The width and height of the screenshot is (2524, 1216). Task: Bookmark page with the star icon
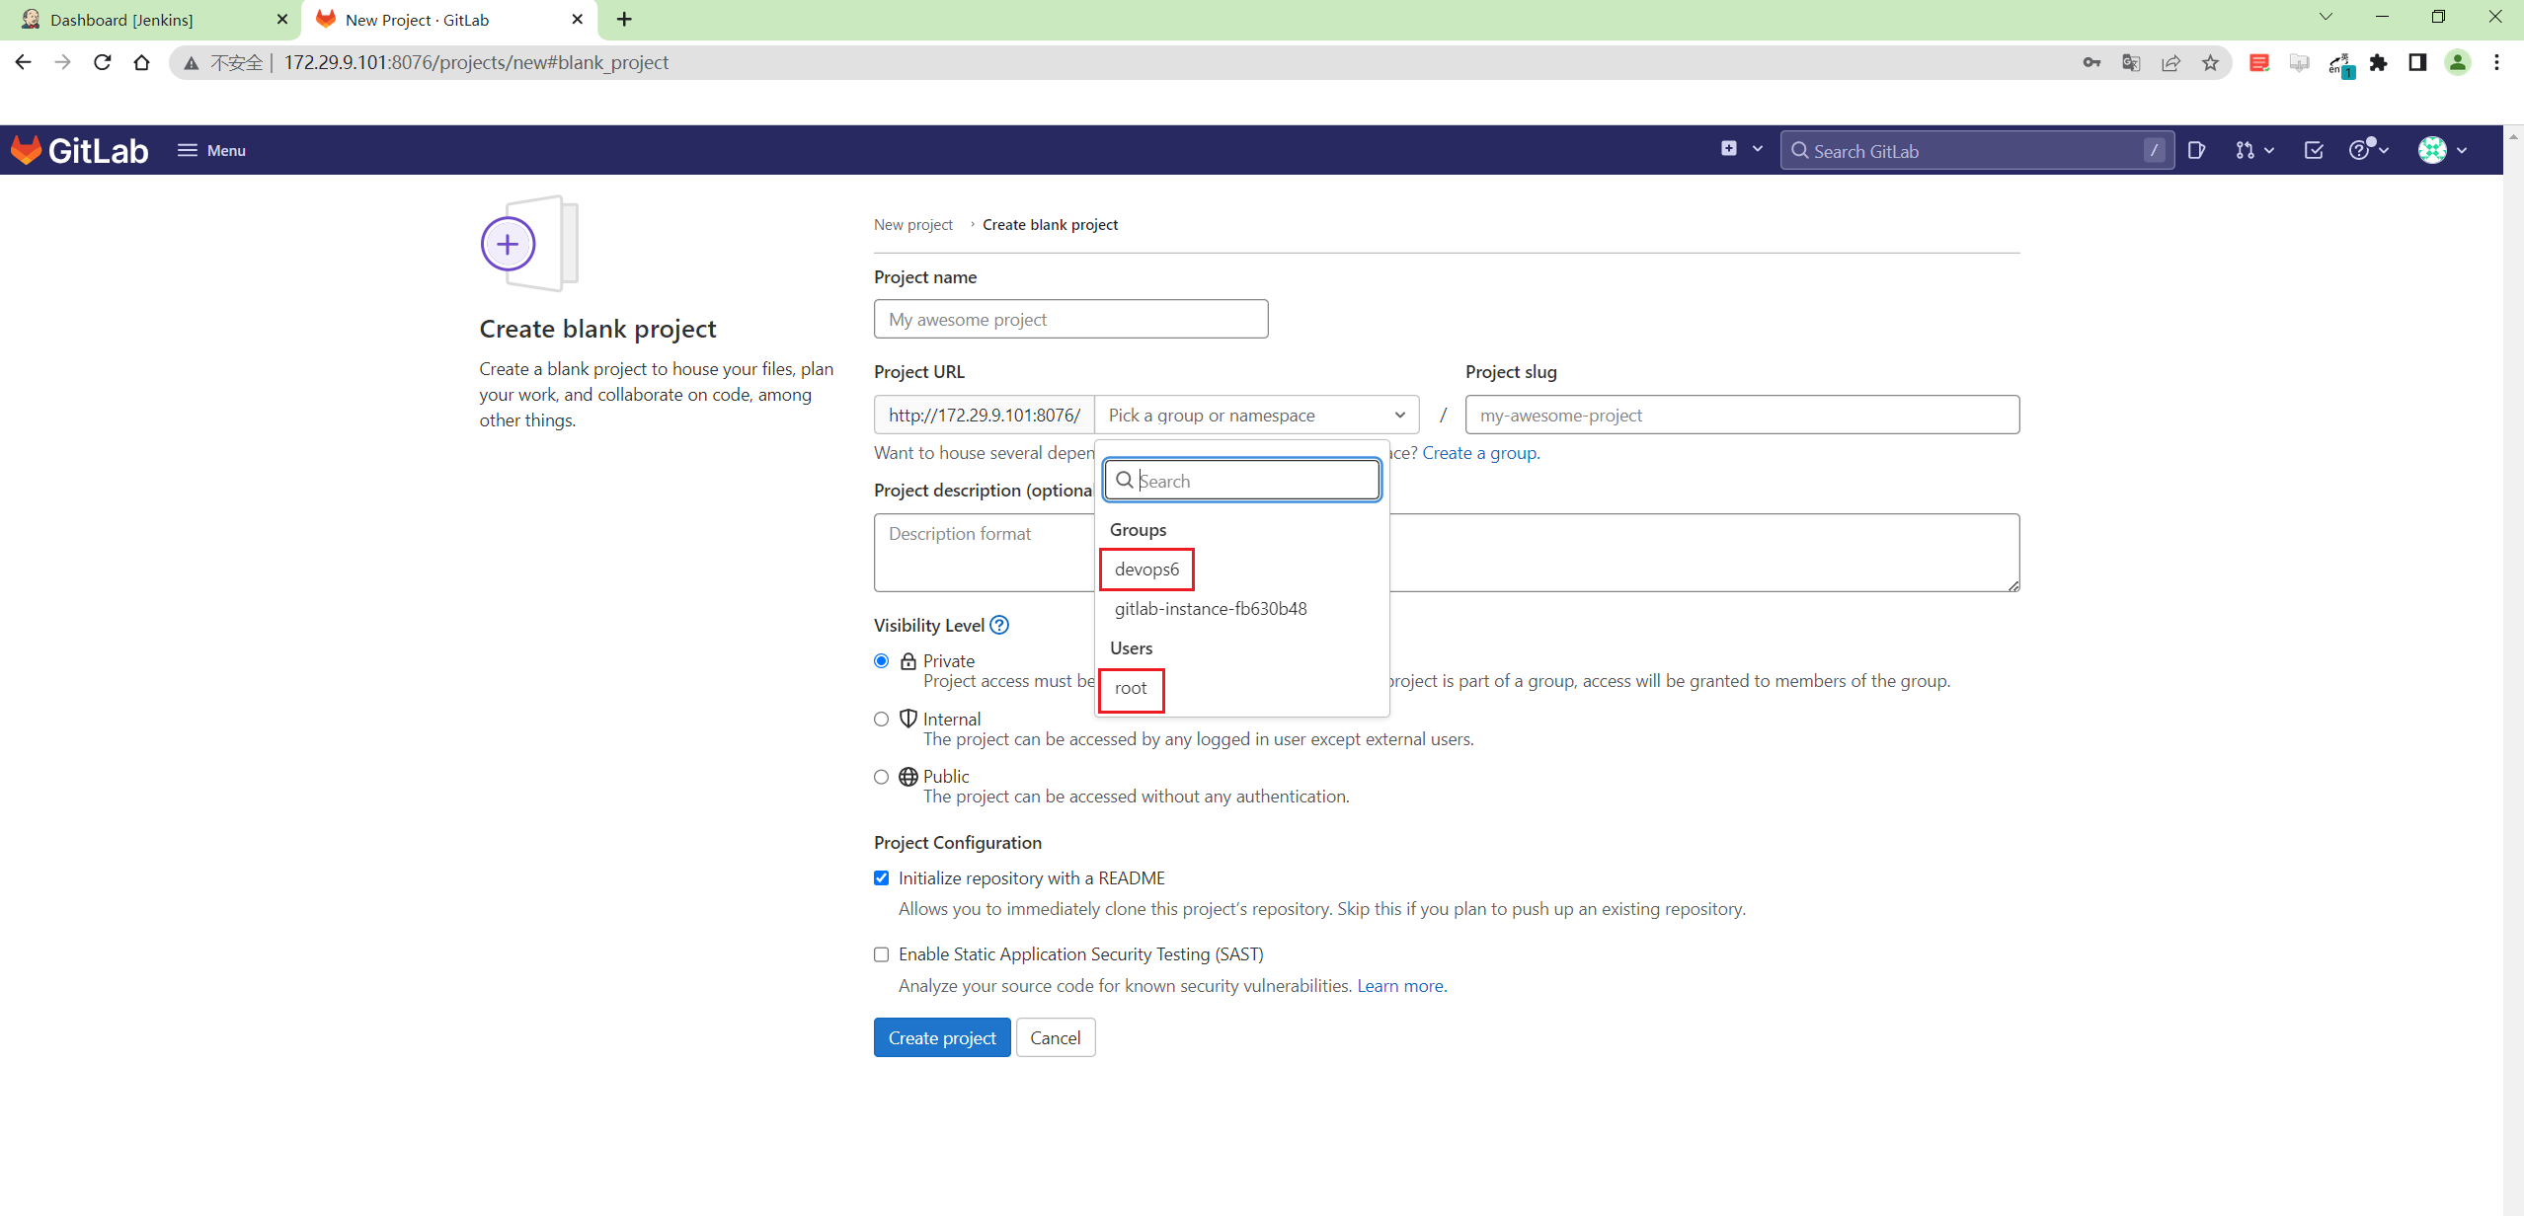click(x=2210, y=63)
